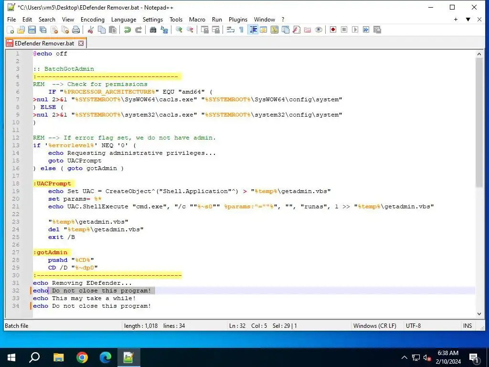Image resolution: width=489 pixels, height=367 pixels.
Task: Click the Windows (CR LF) status entry
Action: [x=374, y=326]
